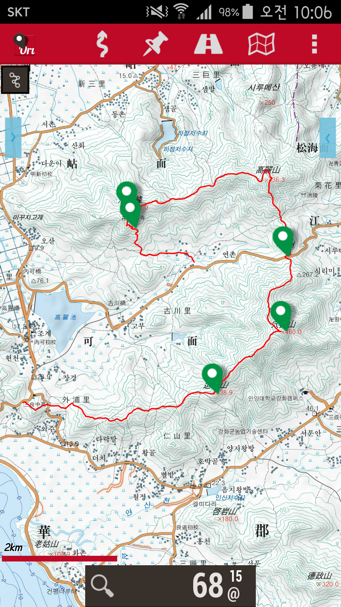This screenshot has height=607, width=341.
Task: Tap the share nodes button
Action: tap(15, 80)
